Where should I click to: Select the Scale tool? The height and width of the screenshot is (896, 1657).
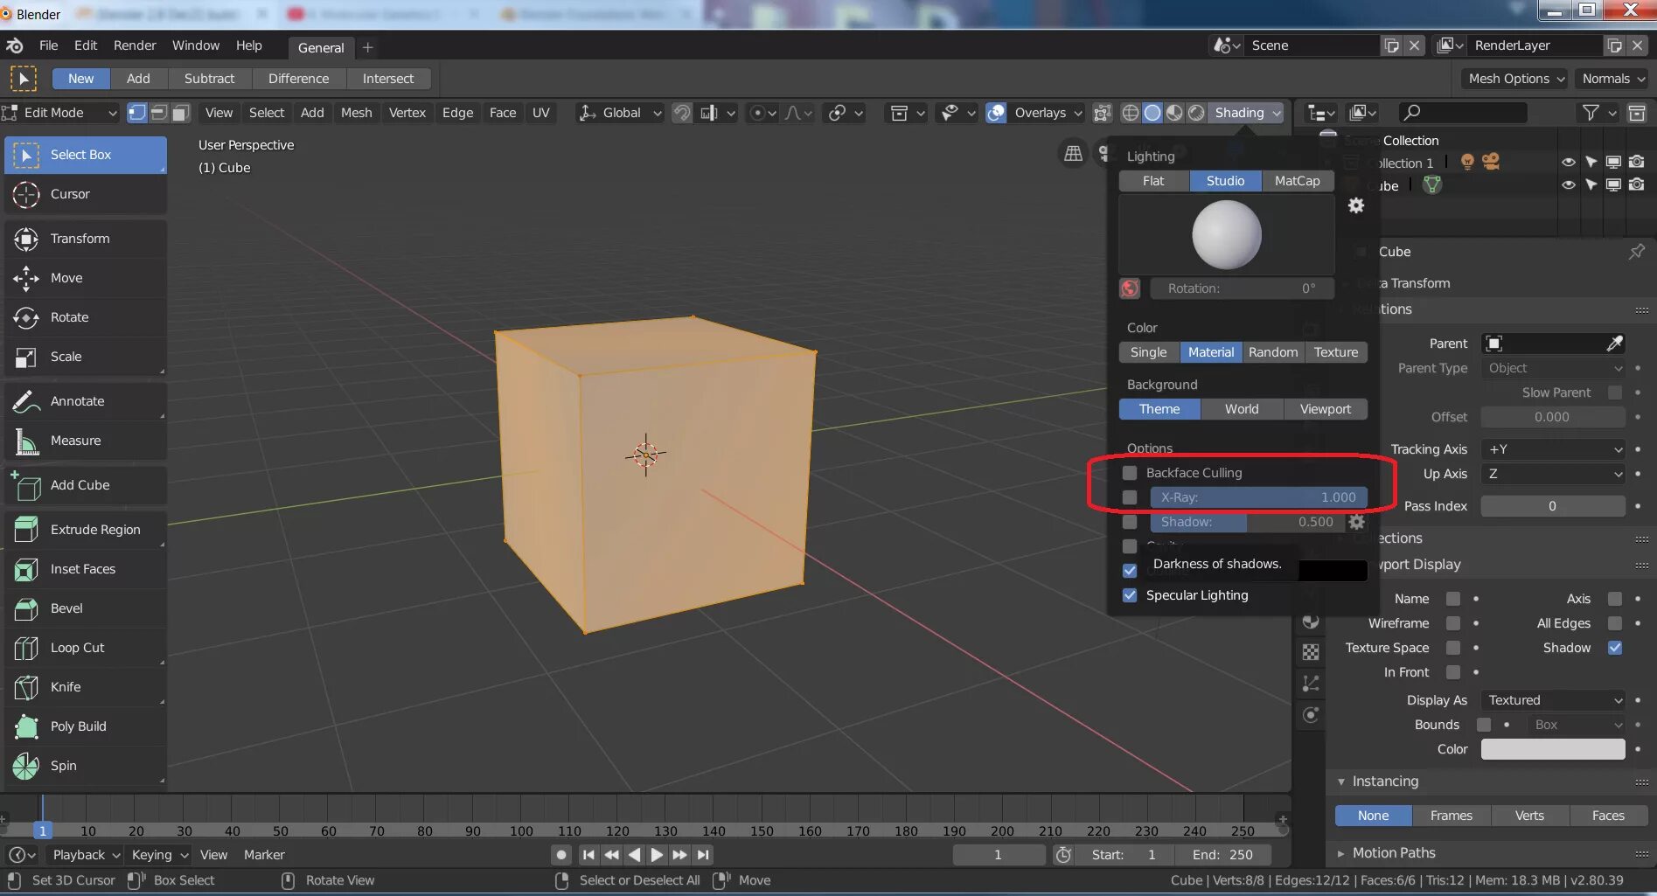click(85, 357)
